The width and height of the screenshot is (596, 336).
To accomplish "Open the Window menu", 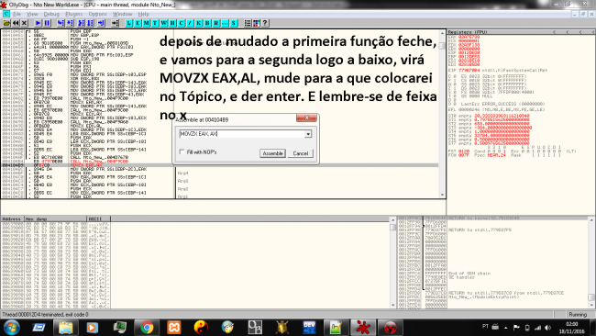I will click(122, 14).
